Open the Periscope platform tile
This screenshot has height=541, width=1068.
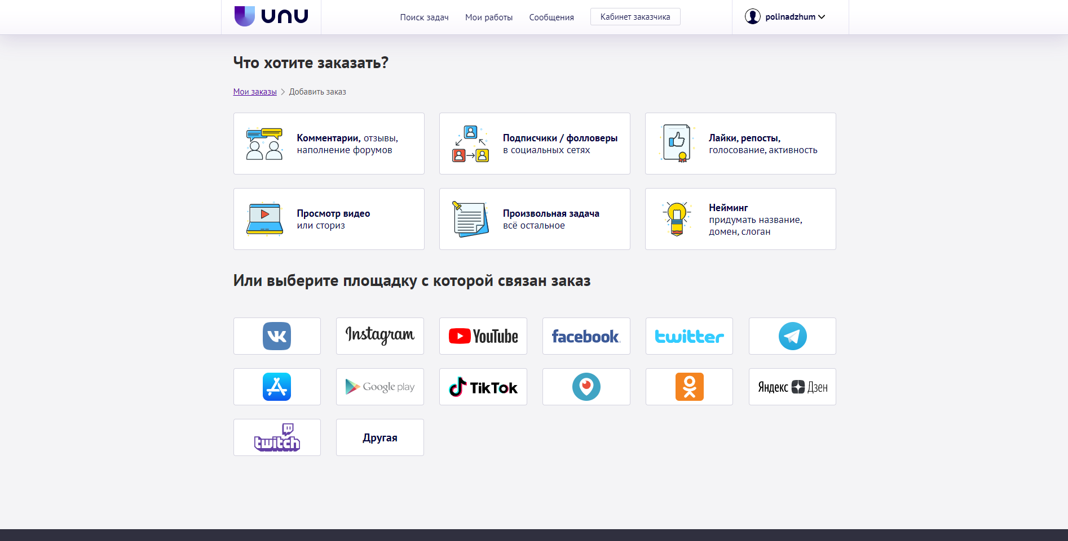coord(586,387)
